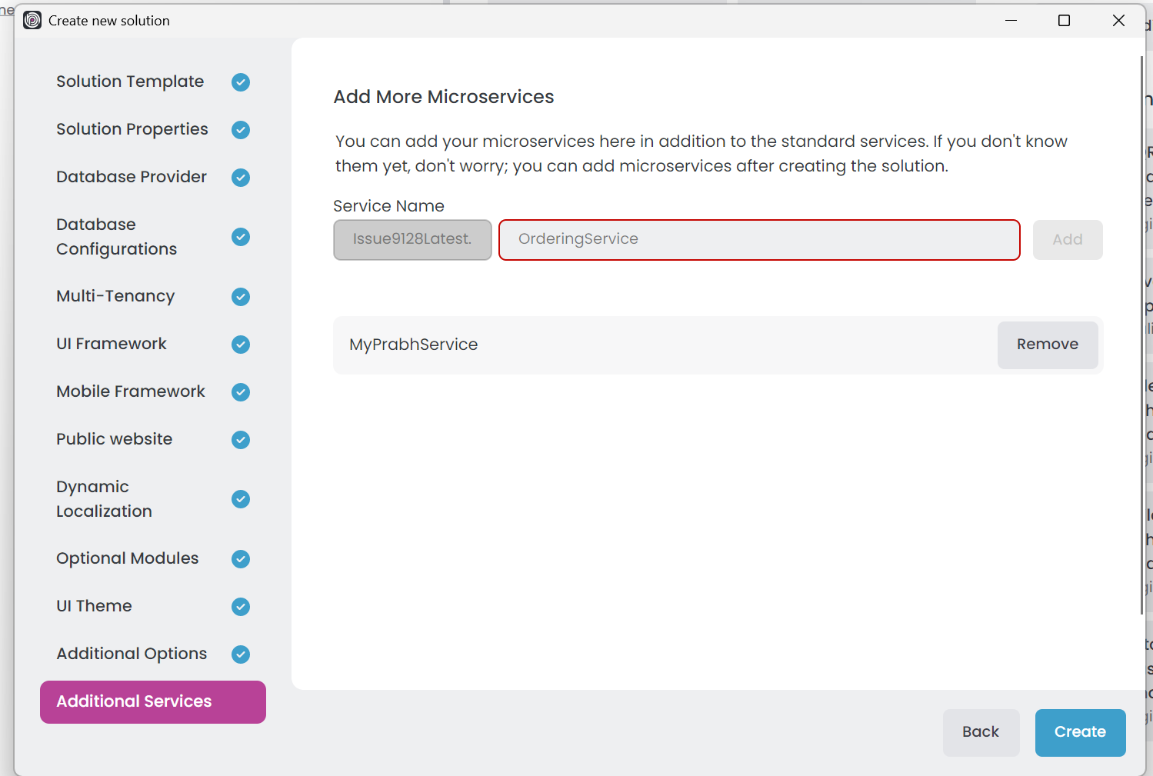Navigate to the Additional Options step

point(132,654)
